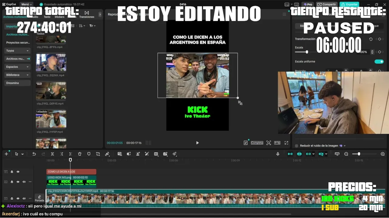Viewport: 389px width, 218px height.
Task: Toggle auto snapping in timeline
Action: coord(299,154)
